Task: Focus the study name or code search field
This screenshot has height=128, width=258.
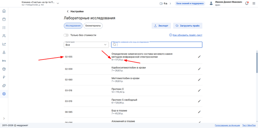Action: pos(157,45)
